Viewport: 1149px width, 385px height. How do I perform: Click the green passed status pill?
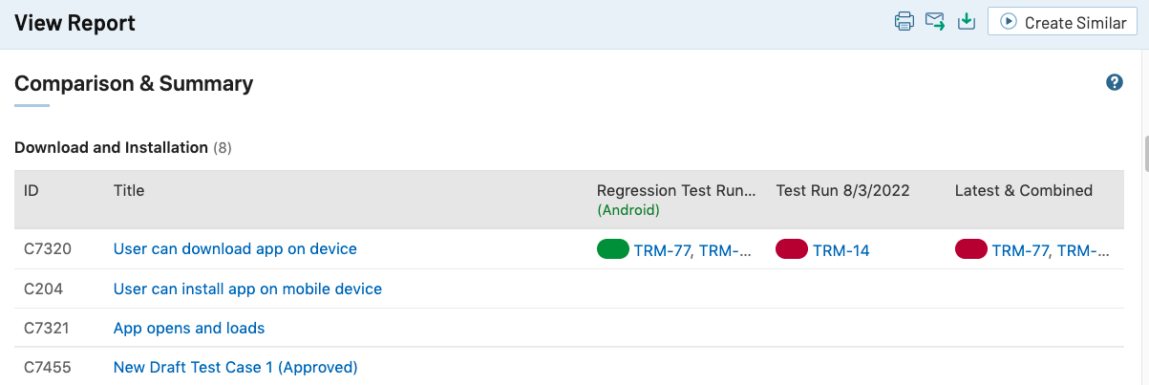click(x=613, y=249)
